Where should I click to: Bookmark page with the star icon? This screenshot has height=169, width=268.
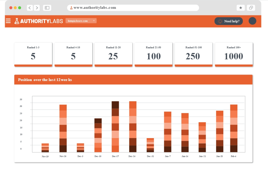pos(240,8)
